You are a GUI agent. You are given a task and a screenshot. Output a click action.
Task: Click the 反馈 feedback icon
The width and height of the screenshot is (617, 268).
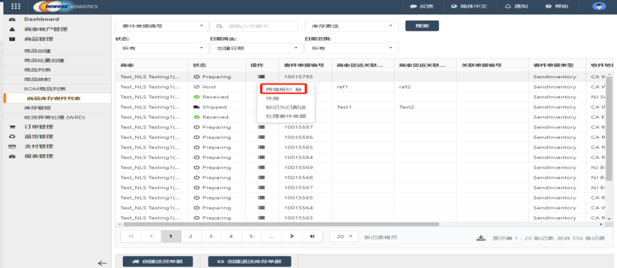tap(414, 6)
